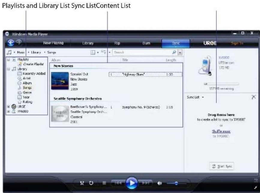Open the Now Playing tab
The width and height of the screenshot is (260, 193).
[x=53, y=43]
